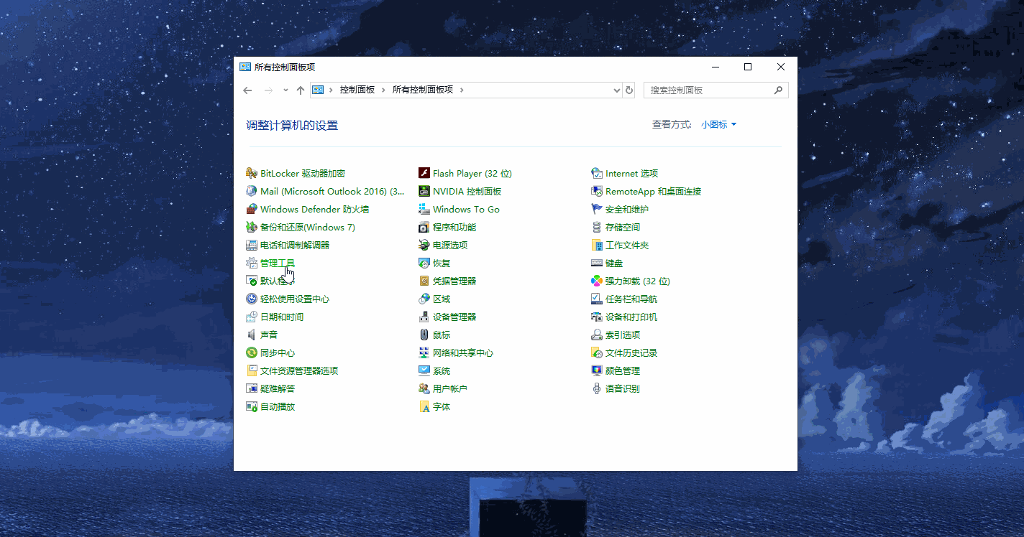This screenshot has width=1024, height=537.
Task: Open the 颜色管理 icon
Action: (597, 370)
